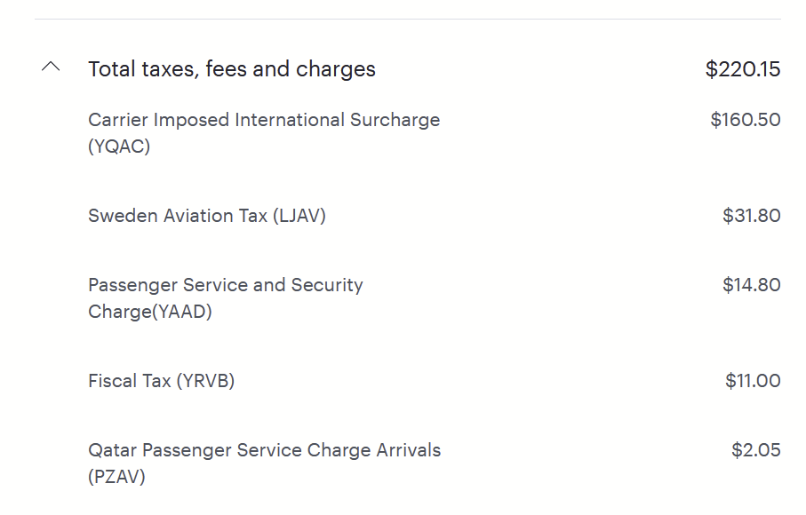
Task: Click the $11.00 amount
Action: [753, 381]
